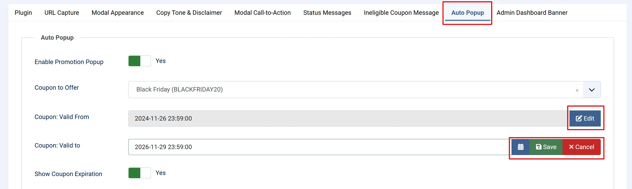This screenshot has width=632, height=189.
Task: Open the calendar date picker icon
Action: [520, 147]
